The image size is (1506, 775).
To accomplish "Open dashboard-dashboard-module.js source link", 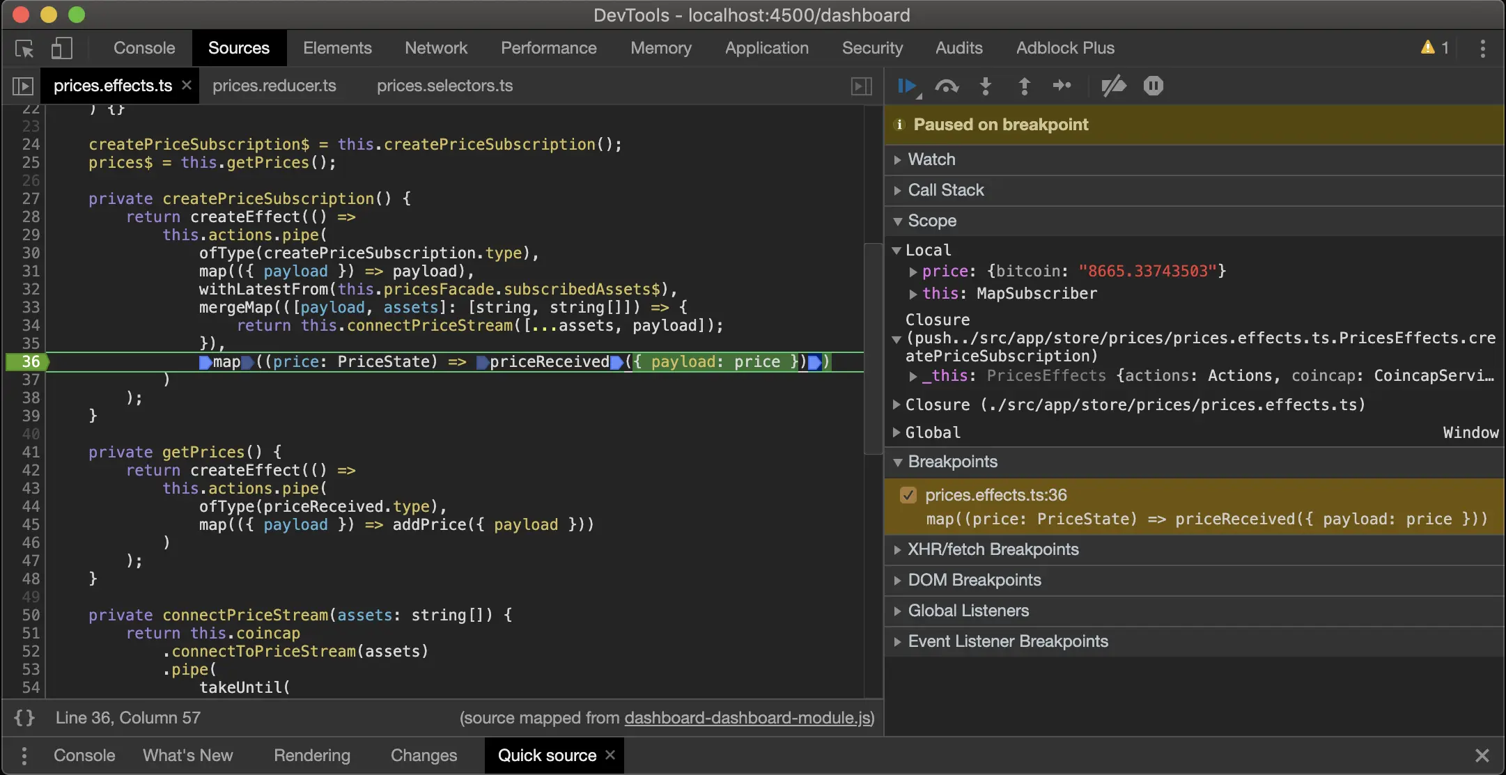I will pyautogui.click(x=747, y=718).
